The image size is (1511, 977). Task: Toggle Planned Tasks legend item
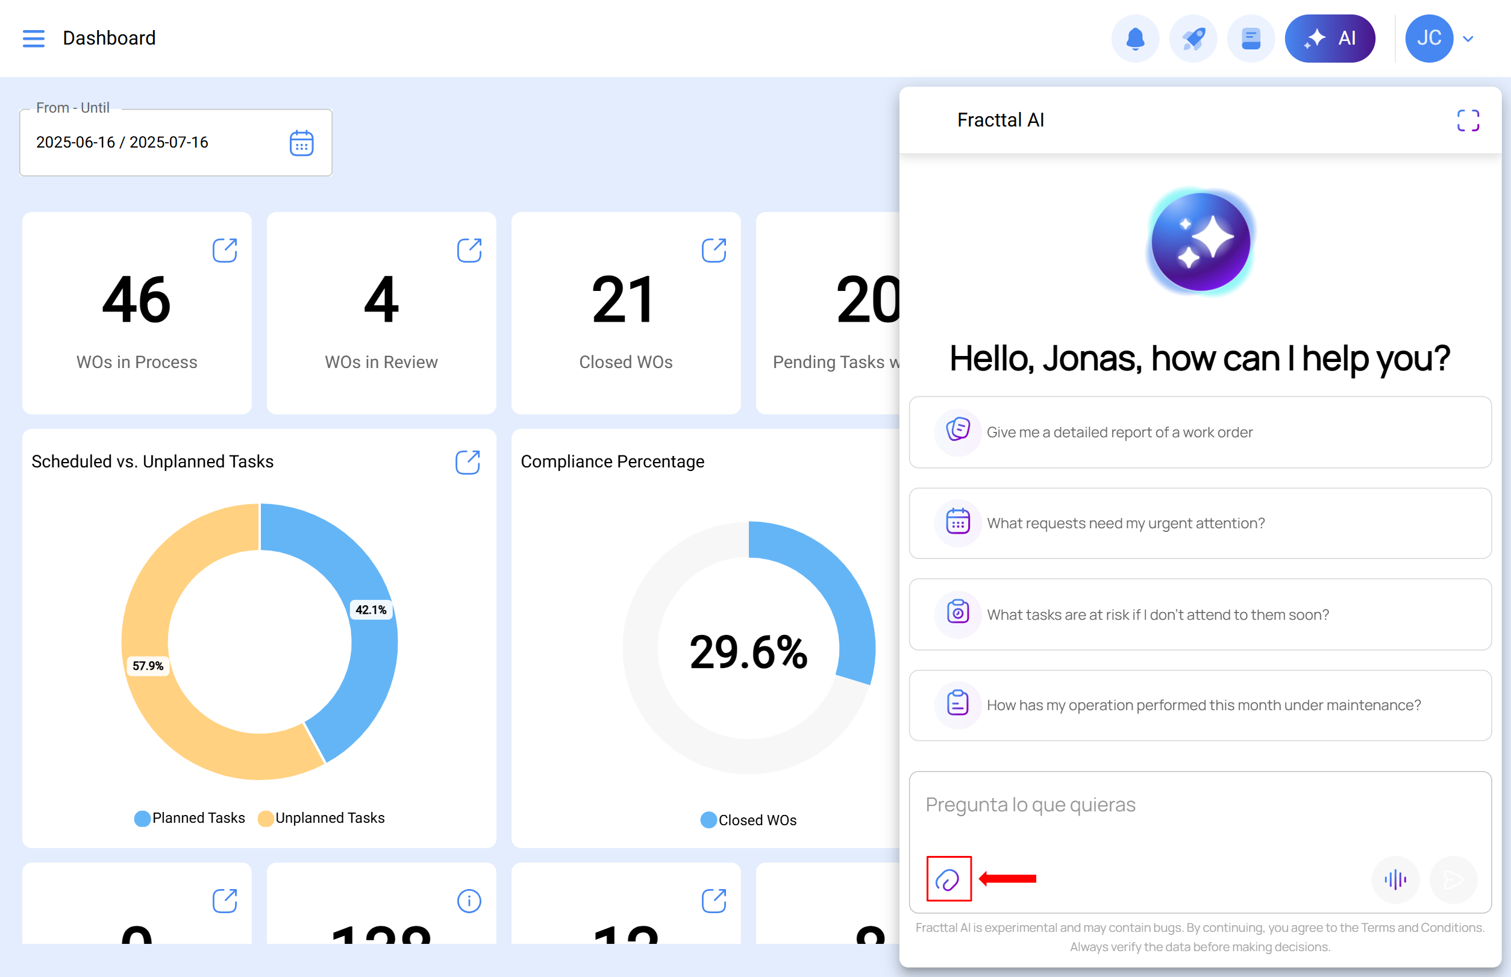(x=190, y=819)
